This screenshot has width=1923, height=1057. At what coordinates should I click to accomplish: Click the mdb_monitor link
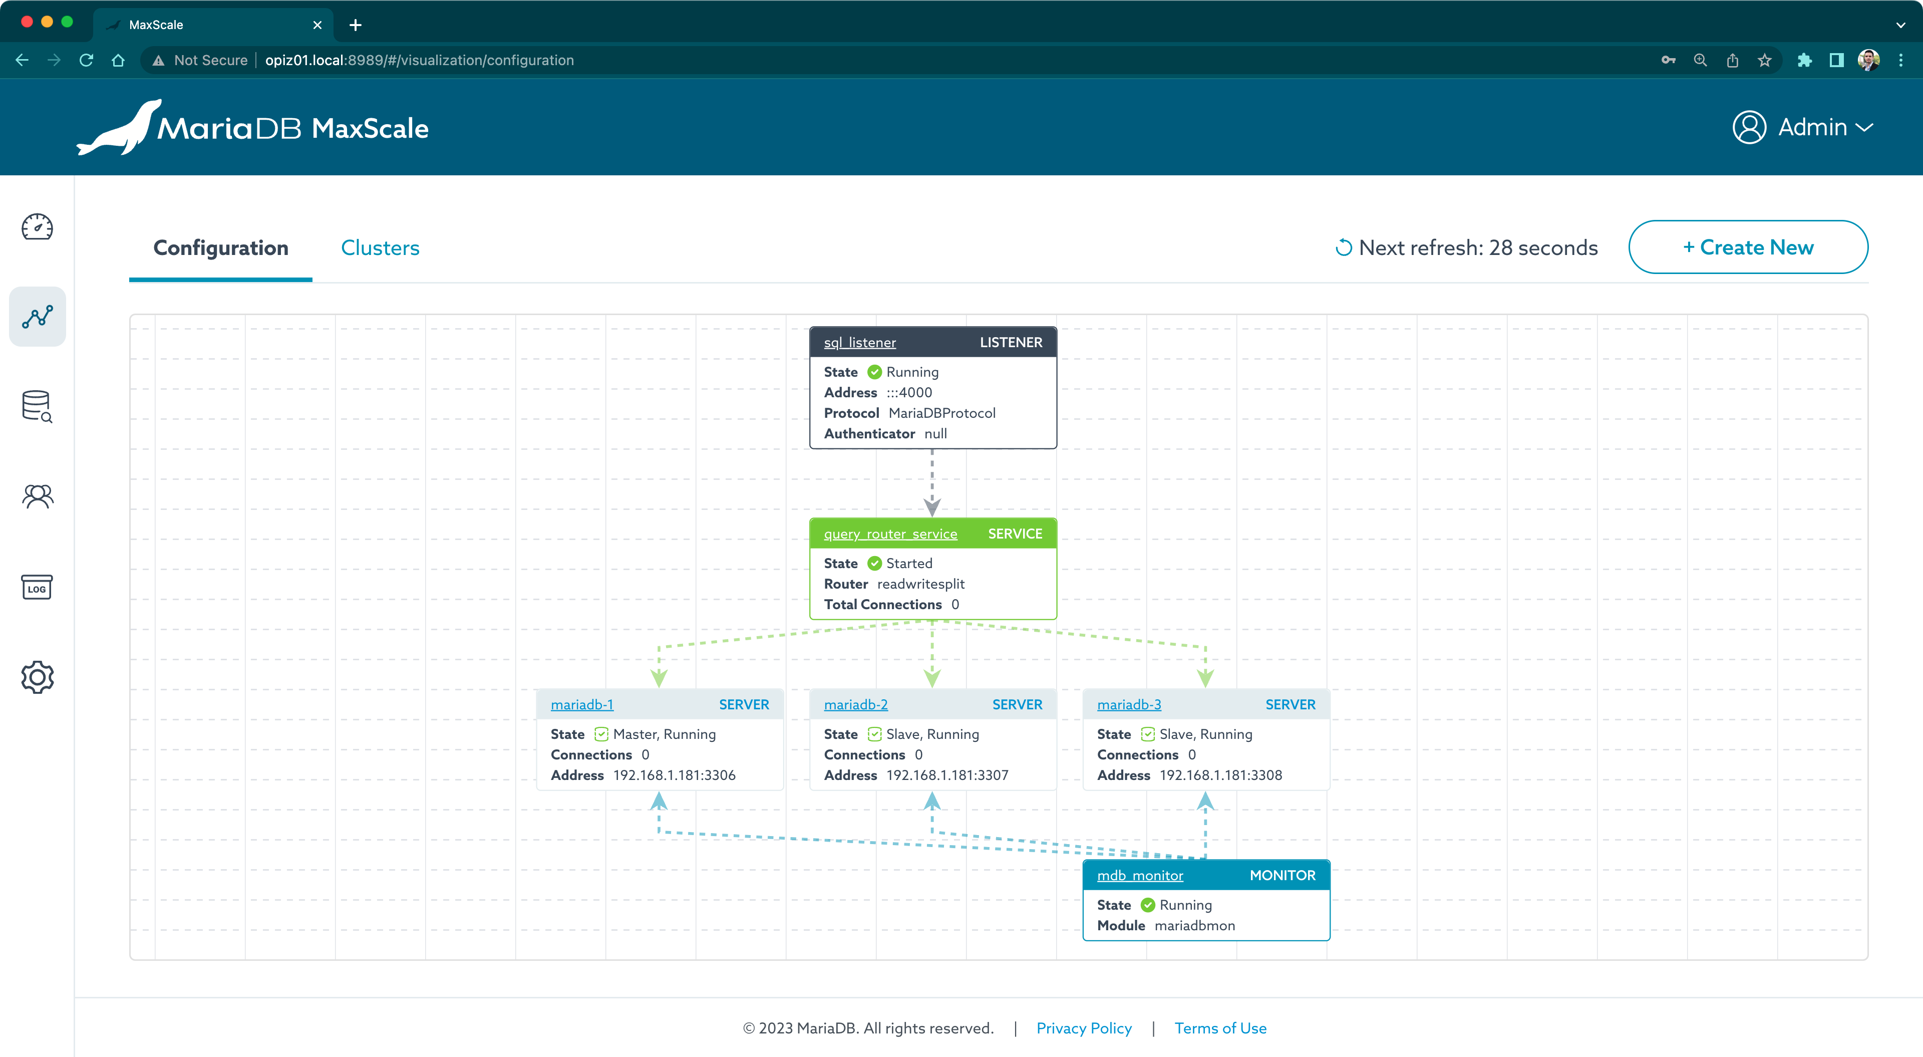(1139, 876)
